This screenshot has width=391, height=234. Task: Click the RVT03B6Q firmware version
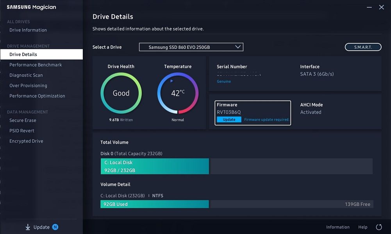tap(229, 112)
